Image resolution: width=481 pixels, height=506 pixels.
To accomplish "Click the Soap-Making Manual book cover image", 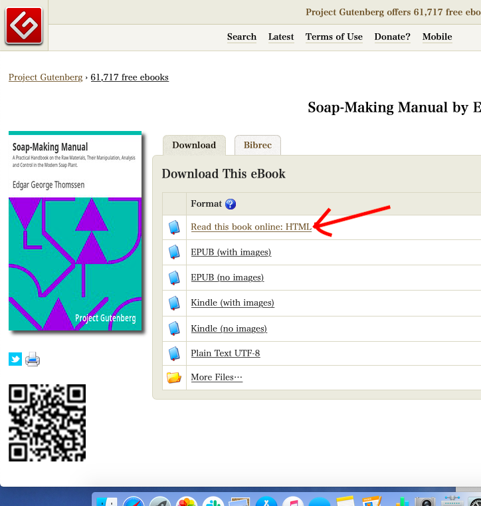I will pos(75,231).
